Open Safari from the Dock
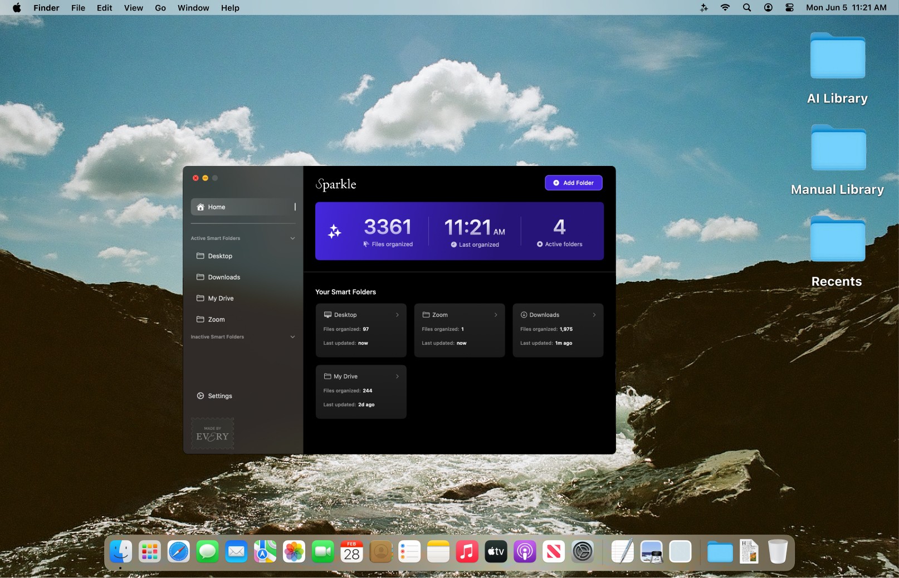This screenshot has width=899, height=578. (x=179, y=552)
